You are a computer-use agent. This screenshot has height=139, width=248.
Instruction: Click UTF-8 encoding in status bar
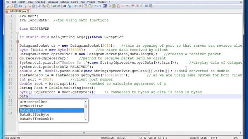[214, 138]
